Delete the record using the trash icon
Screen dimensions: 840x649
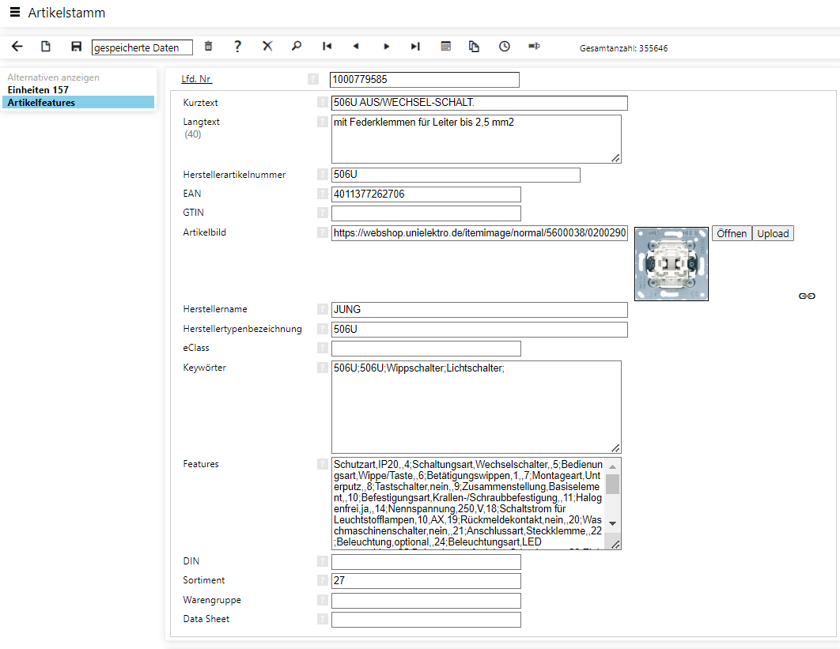tap(209, 47)
